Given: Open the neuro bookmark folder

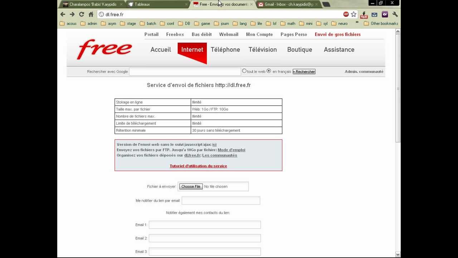Looking at the screenshot, I should click(x=340, y=24).
